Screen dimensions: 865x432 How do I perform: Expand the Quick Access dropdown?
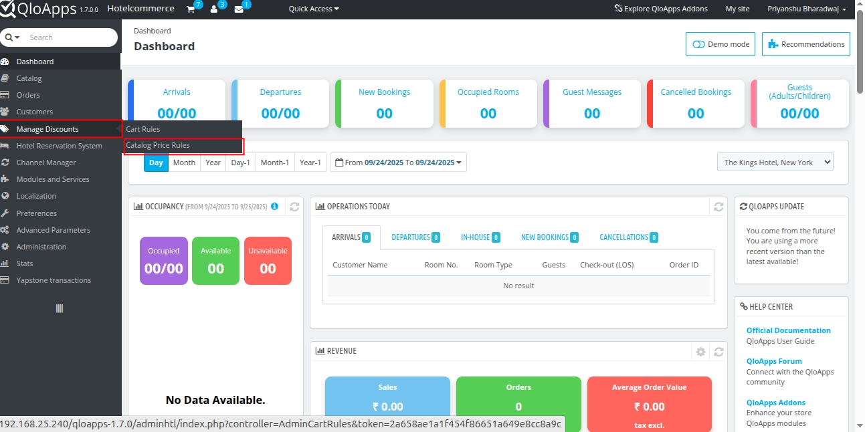(x=313, y=9)
